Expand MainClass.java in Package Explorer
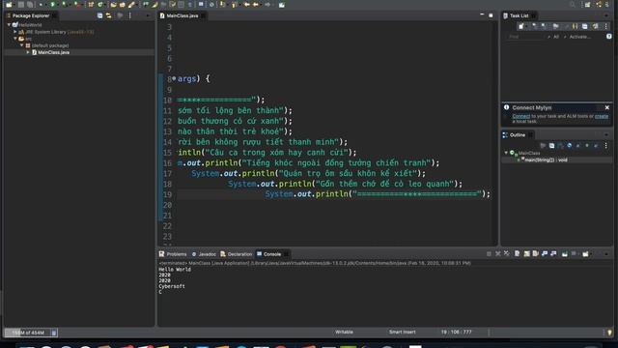This screenshot has width=618, height=348. (28, 52)
